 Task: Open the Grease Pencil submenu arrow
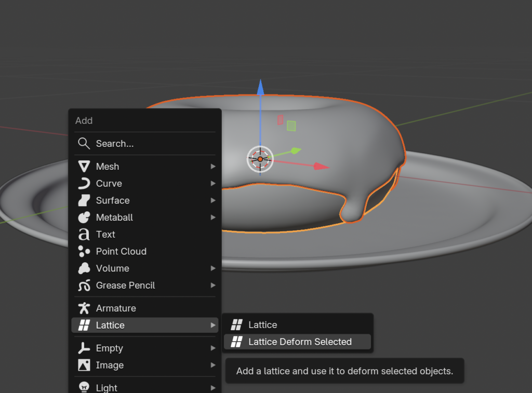tap(212, 286)
